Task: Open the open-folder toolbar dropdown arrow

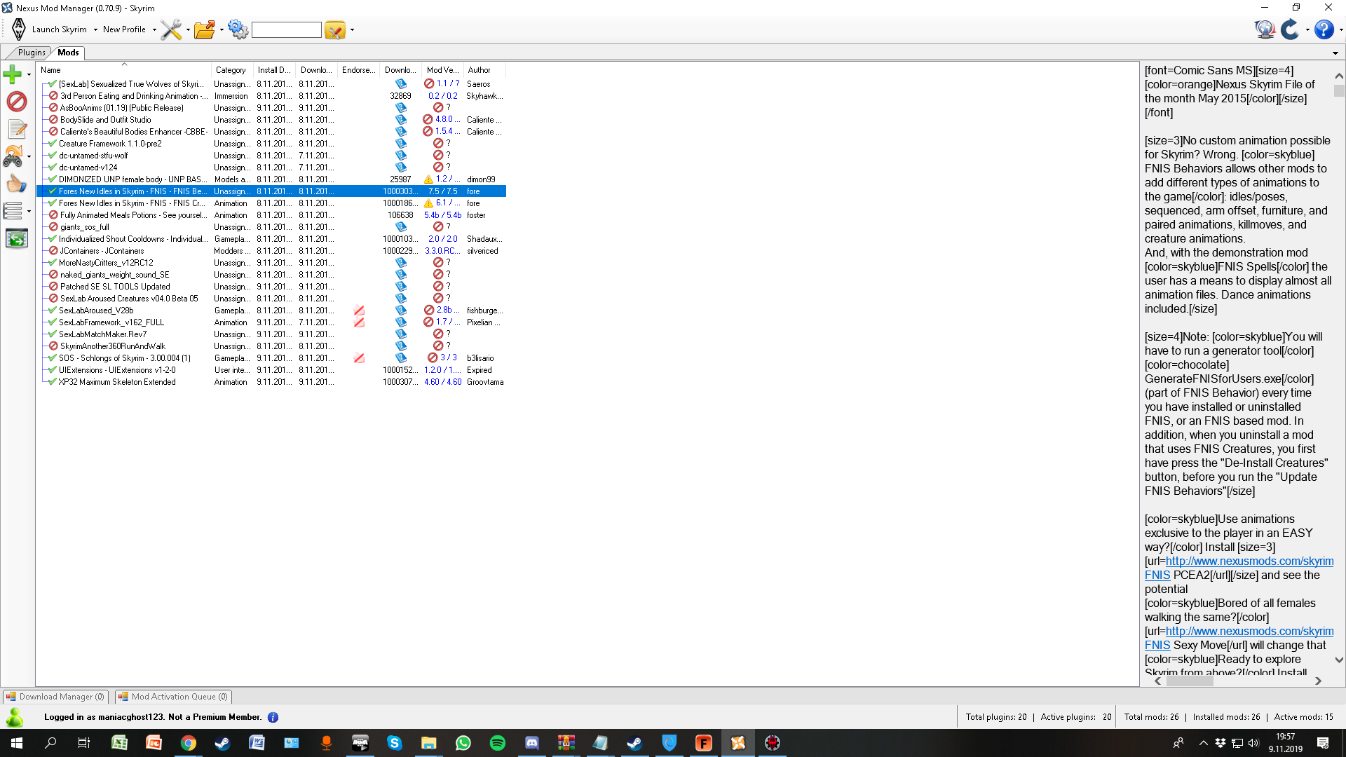Action: [222, 30]
